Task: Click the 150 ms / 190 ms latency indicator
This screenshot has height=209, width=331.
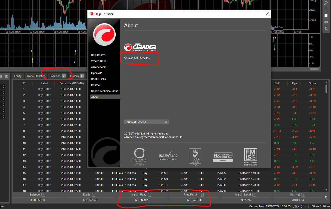Action: (x=320, y=206)
